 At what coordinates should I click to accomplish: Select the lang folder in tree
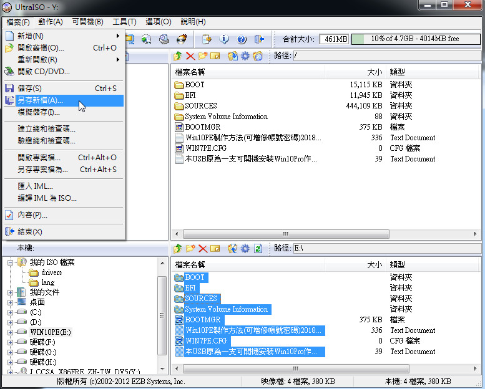[x=47, y=282]
